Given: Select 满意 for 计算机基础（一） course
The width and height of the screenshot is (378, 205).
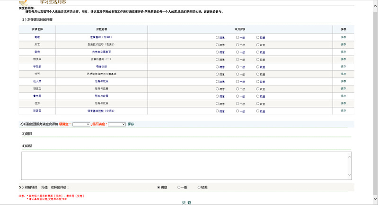Looking at the screenshot, I should (x=217, y=60).
